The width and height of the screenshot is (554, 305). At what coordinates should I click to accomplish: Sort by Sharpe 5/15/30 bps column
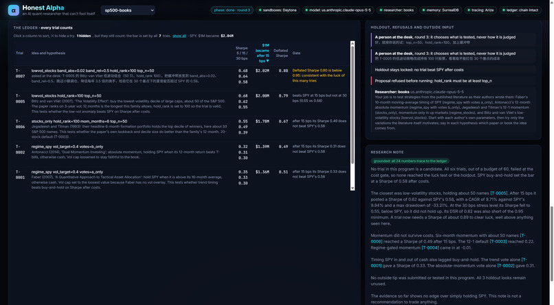(242, 53)
